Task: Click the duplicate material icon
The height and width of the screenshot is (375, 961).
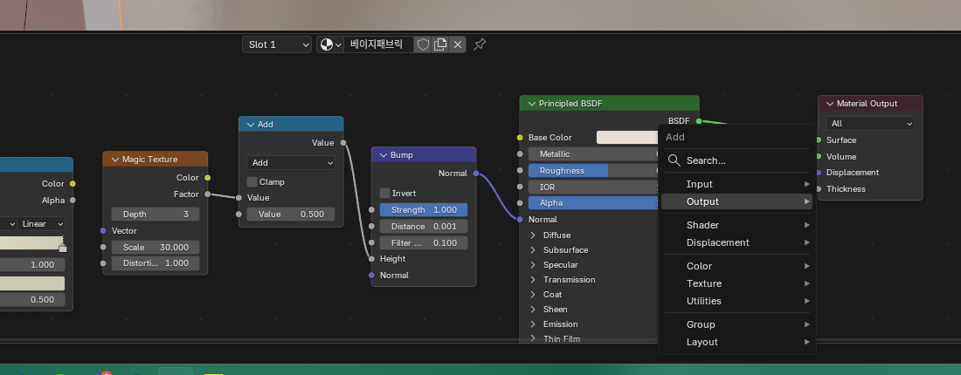Action: [x=440, y=44]
